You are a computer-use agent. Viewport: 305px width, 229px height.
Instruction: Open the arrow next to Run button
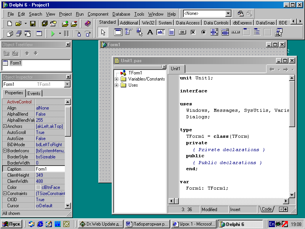60,34
